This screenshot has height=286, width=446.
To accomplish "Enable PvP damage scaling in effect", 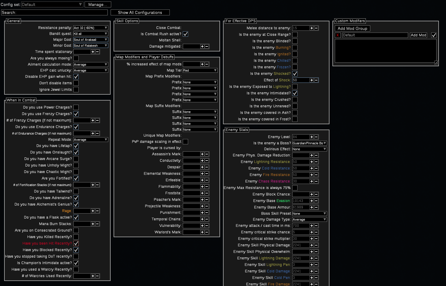I will point(185,142).
